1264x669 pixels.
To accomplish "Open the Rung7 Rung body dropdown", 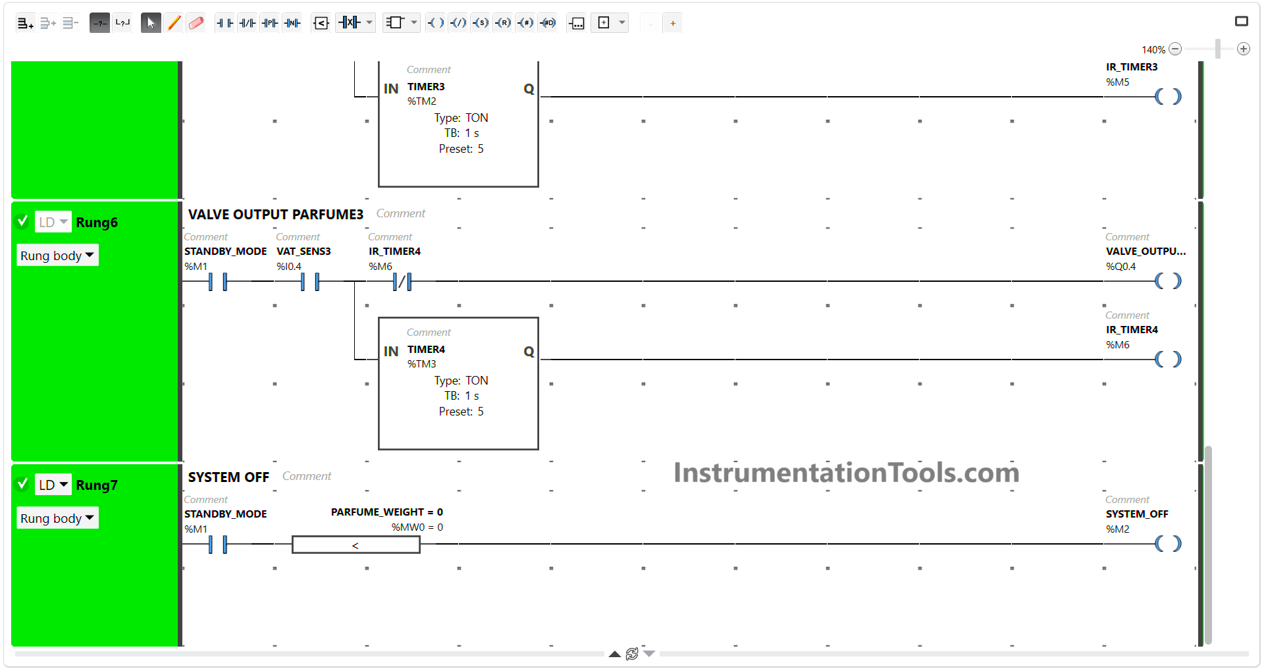I will (58, 518).
